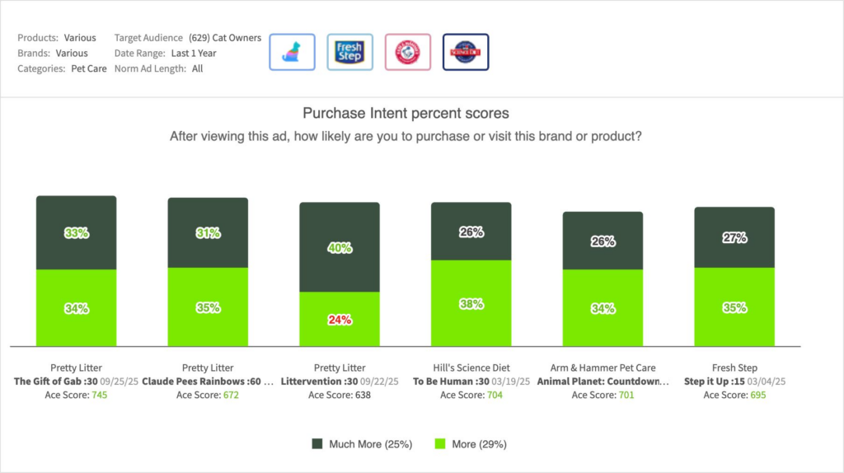844x473 pixels.
Task: Click the 40% Much More bar segment
Action: [340, 247]
